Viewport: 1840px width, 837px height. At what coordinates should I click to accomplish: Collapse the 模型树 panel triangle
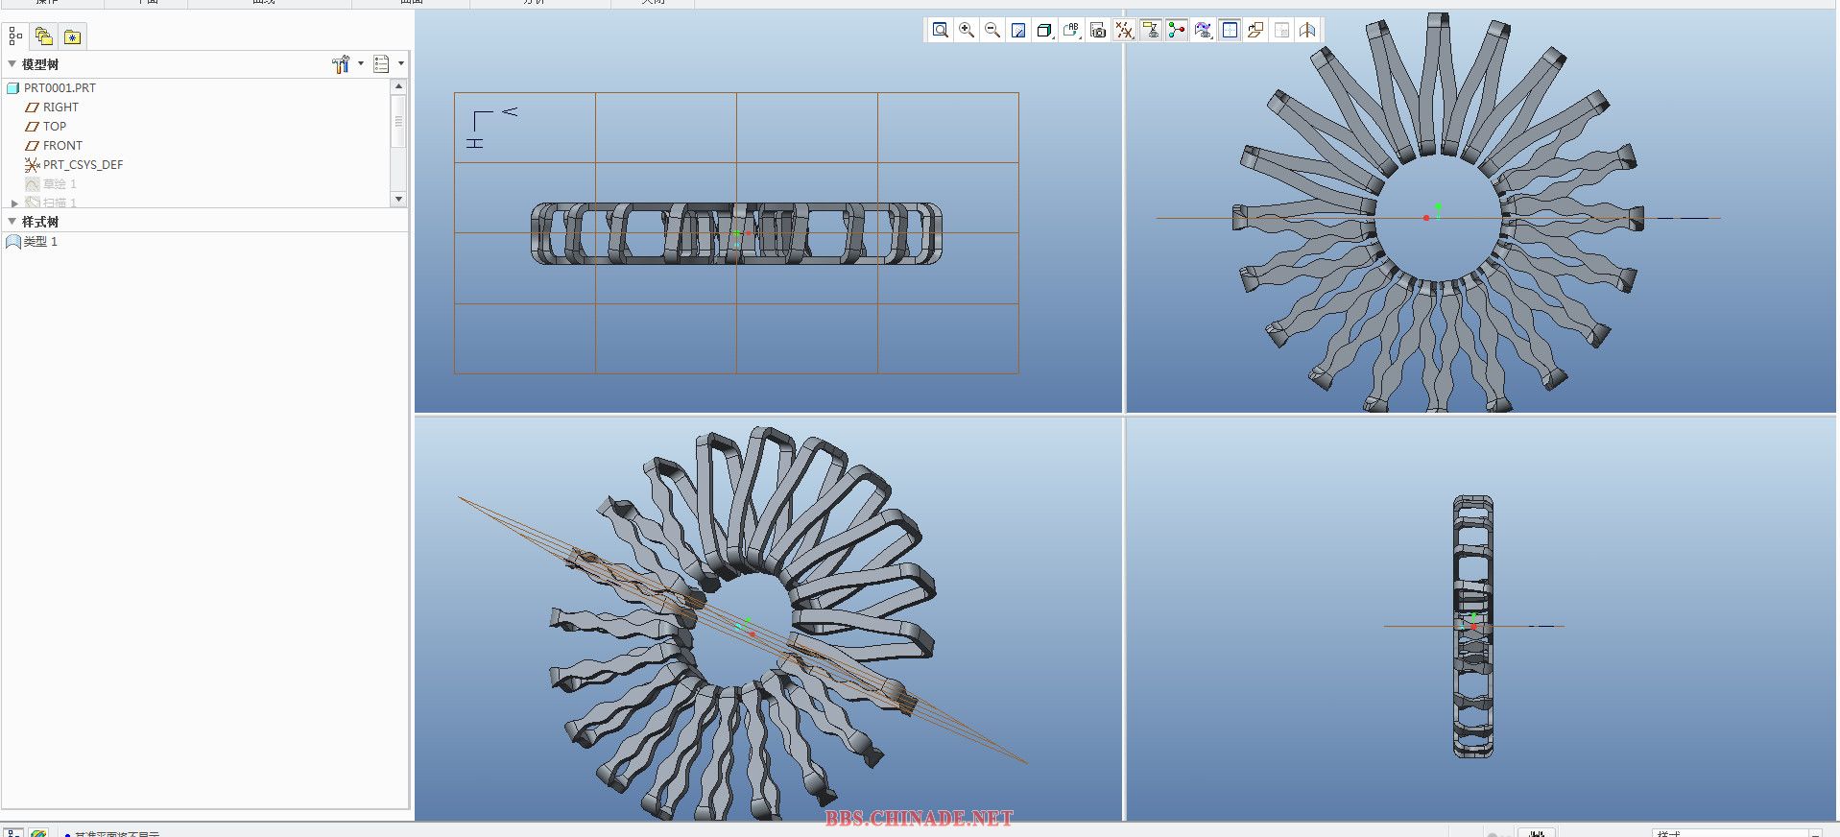[12, 64]
